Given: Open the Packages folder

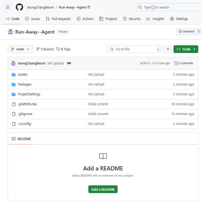Looking at the screenshot, I should tap(25, 84).
